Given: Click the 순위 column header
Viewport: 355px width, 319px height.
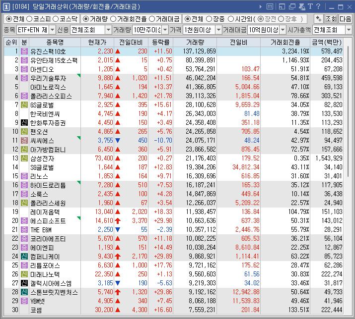Looking at the screenshot, I should pos(11,42).
